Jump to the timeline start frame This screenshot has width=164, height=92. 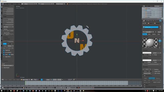57,88
